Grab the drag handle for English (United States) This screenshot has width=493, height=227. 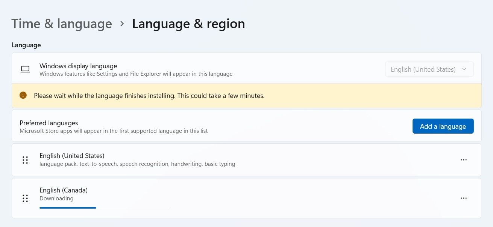point(25,160)
